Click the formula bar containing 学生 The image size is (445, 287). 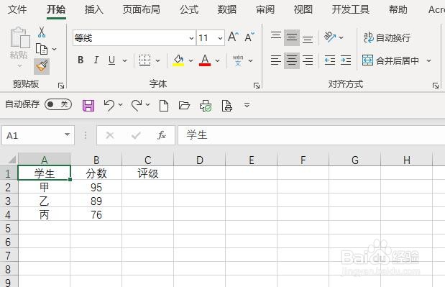(x=311, y=135)
